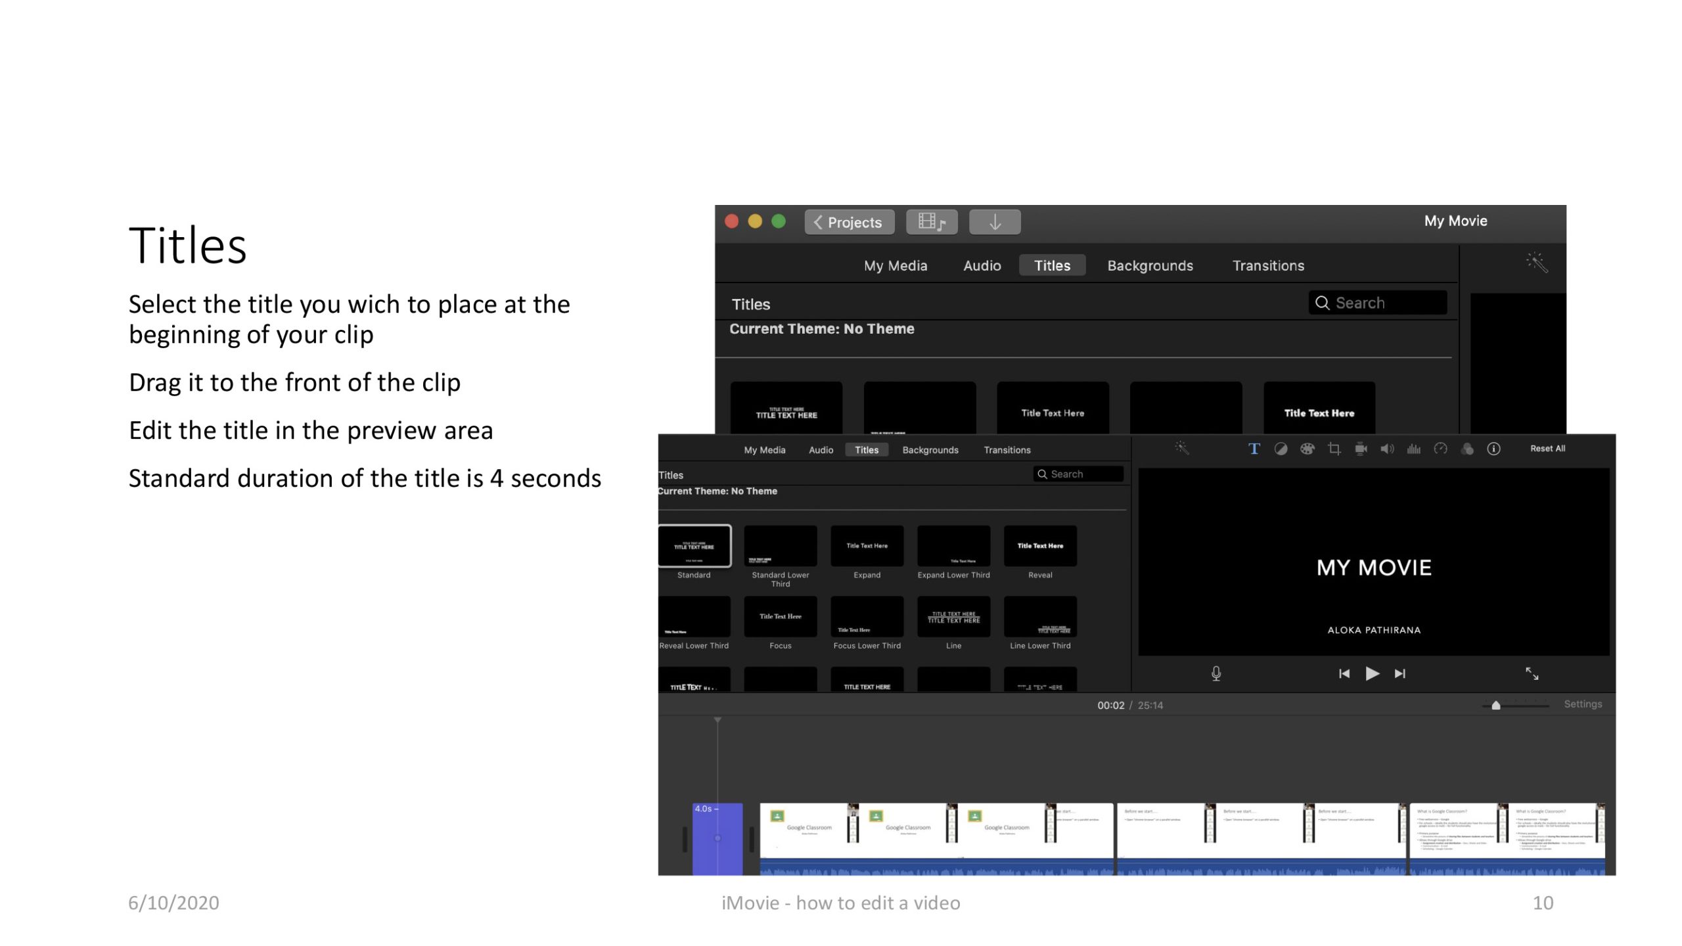Go back using the Projects button
This screenshot has height=946, width=1682.
click(849, 222)
